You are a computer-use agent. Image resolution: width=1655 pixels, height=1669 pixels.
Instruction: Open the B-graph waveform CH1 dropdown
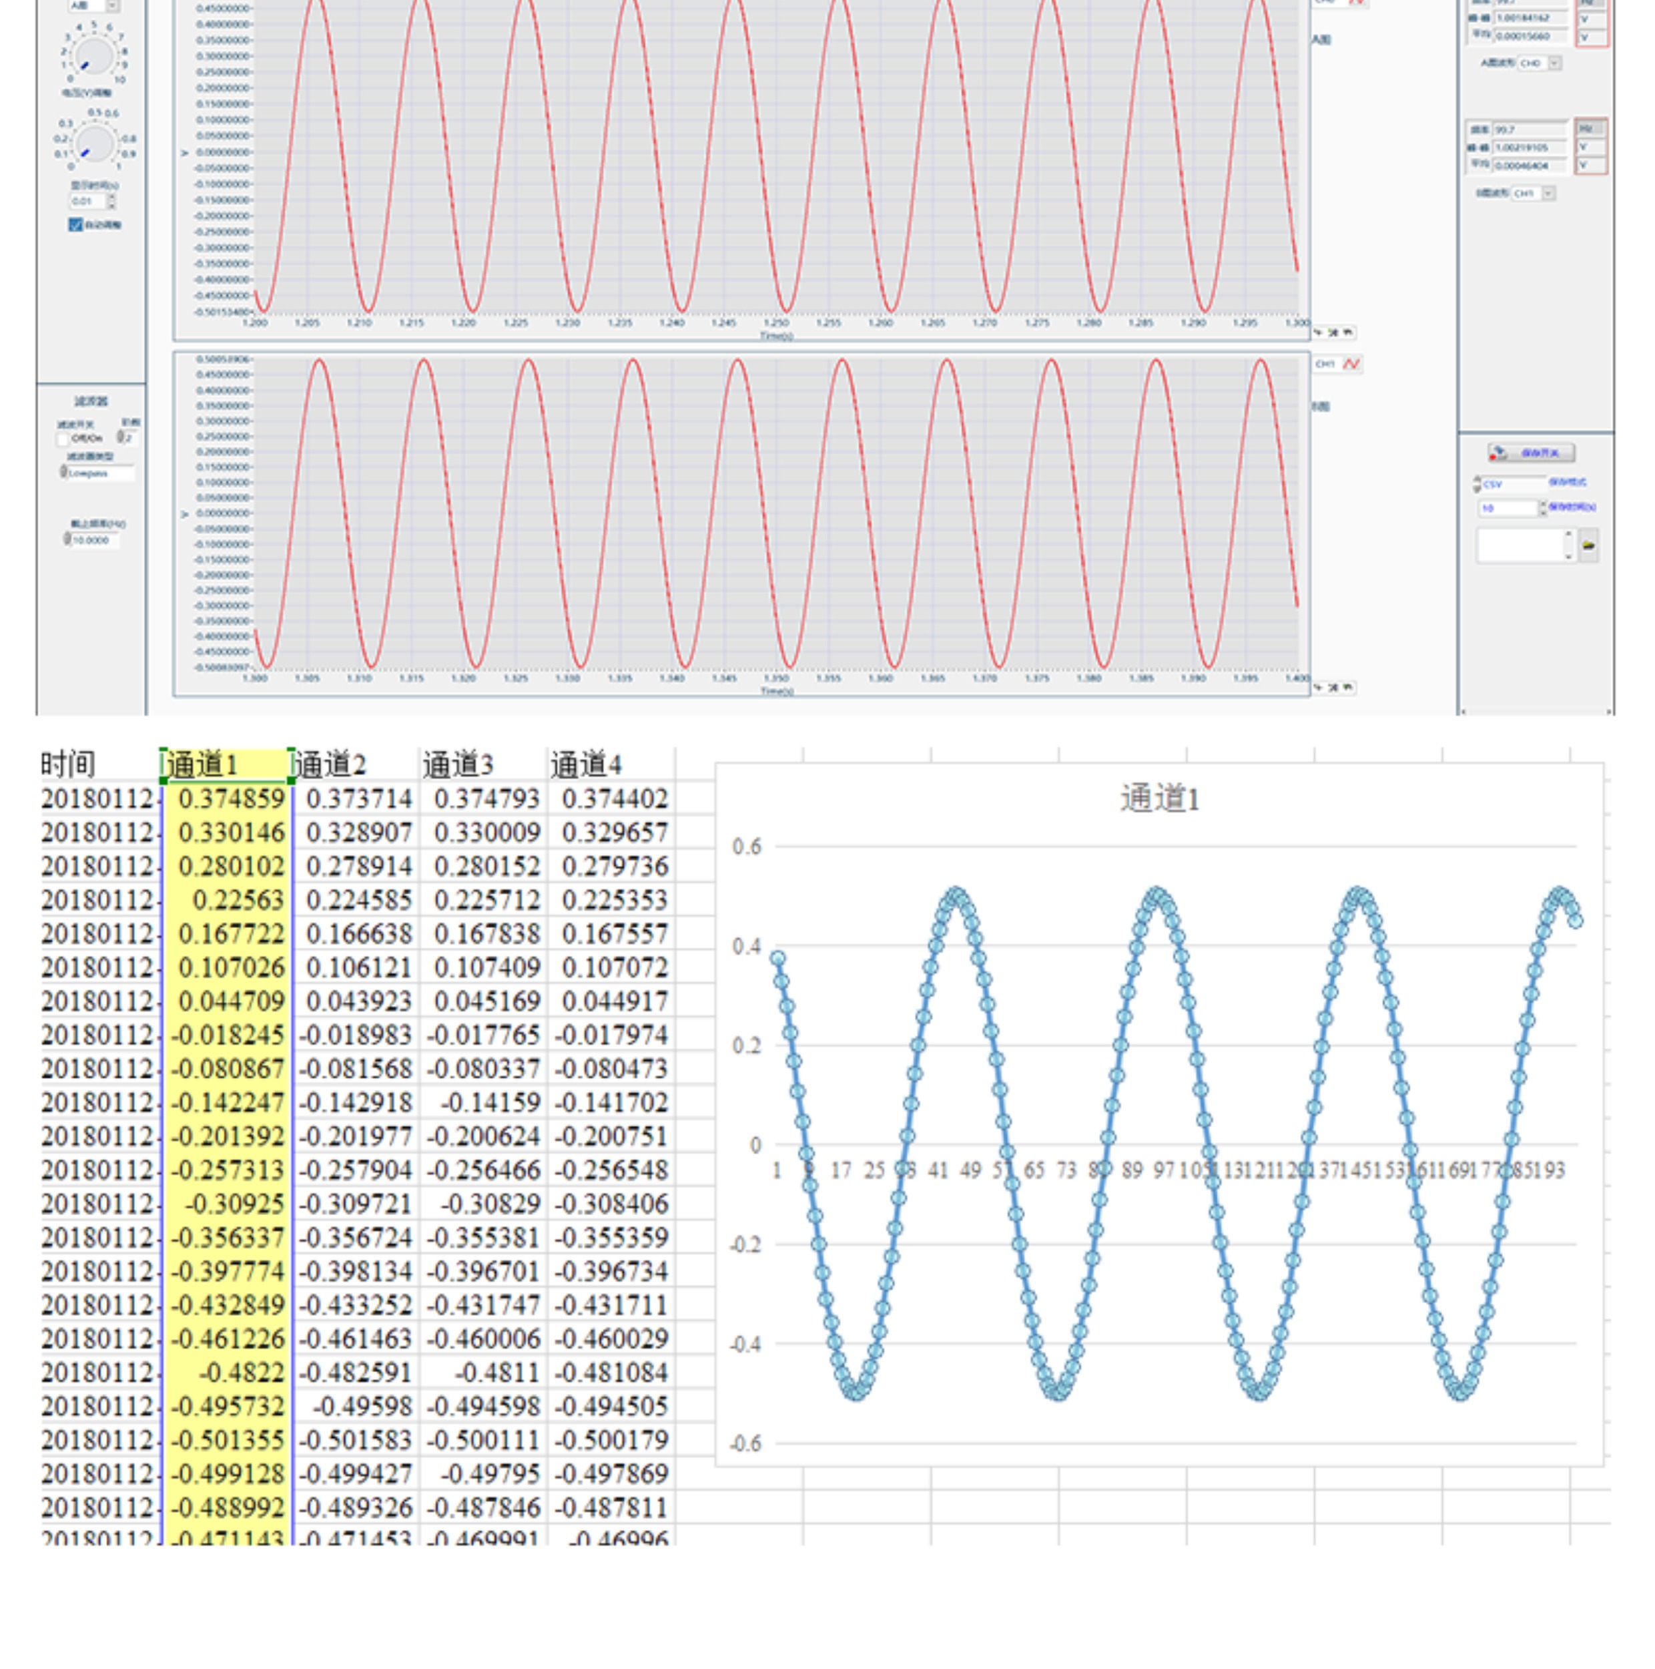point(1548,194)
